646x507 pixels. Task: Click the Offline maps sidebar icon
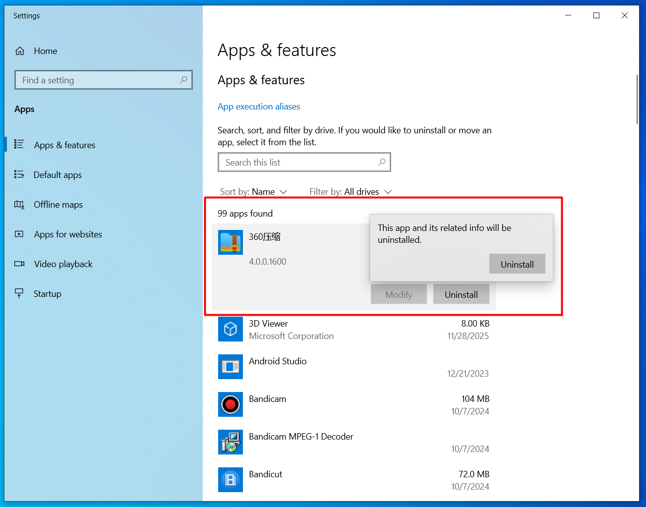click(19, 204)
